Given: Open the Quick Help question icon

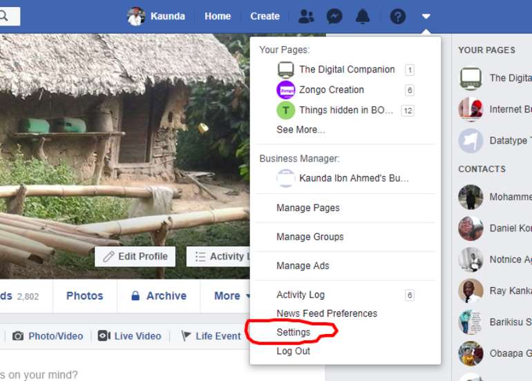Looking at the screenshot, I should tap(398, 17).
